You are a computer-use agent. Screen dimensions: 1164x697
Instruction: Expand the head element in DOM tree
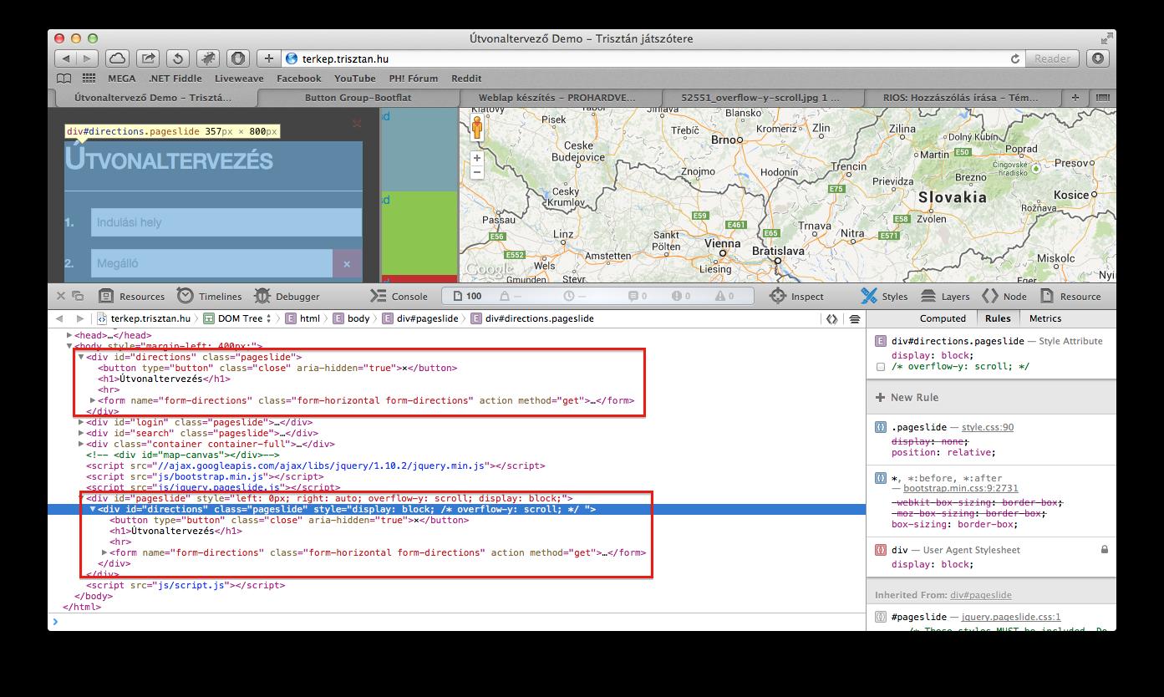click(x=69, y=335)
